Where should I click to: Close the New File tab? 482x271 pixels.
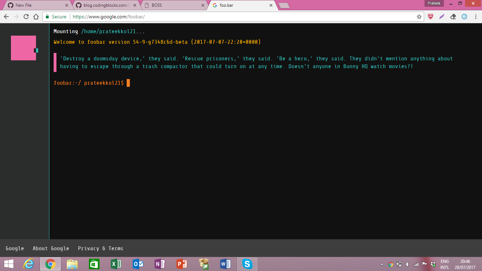(x=67, y=5)
